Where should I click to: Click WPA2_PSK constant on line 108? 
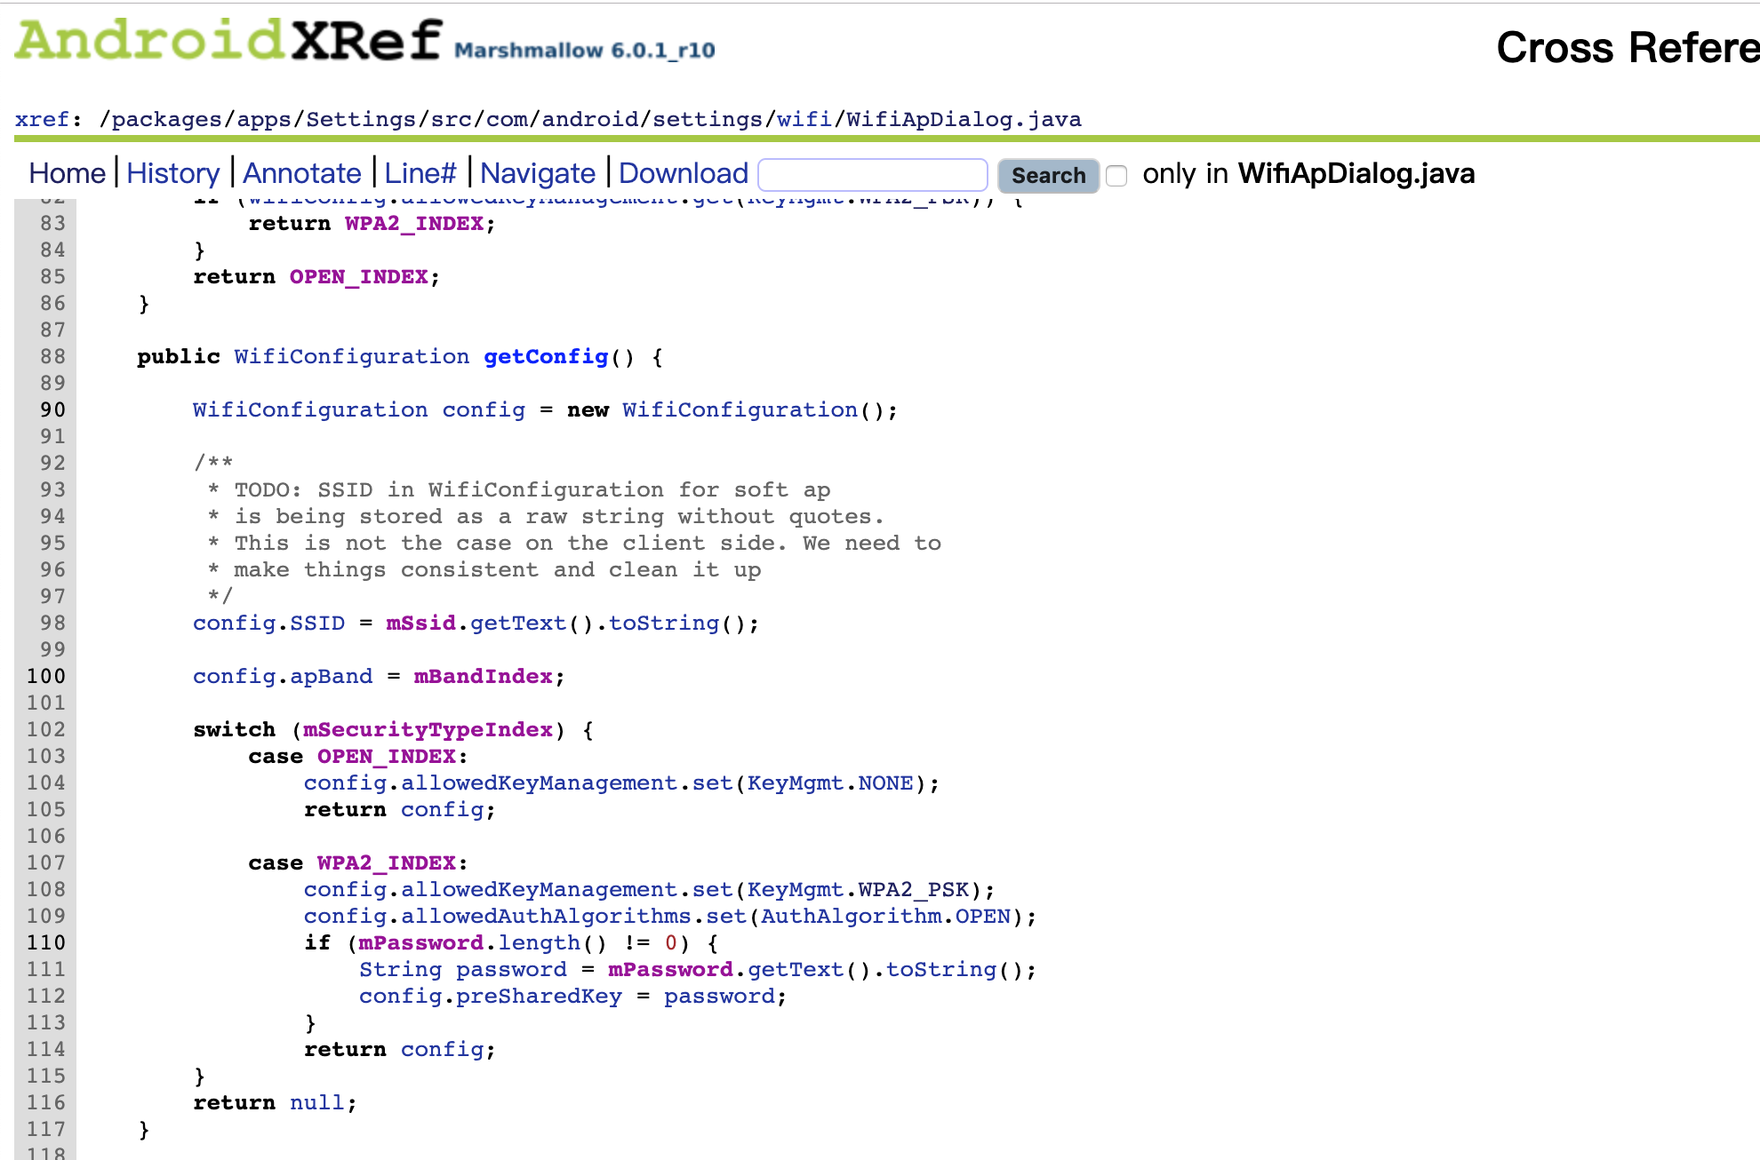913,889
